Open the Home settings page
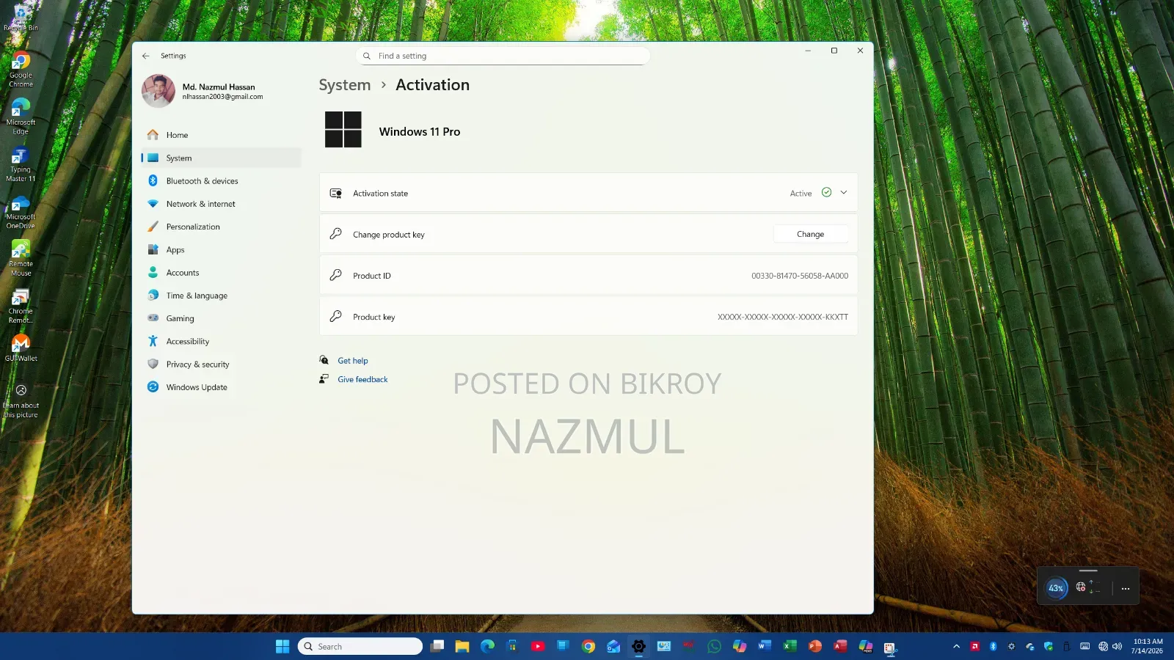The width and height of the screenshot is (1174, 660). (x=221, y=135)
